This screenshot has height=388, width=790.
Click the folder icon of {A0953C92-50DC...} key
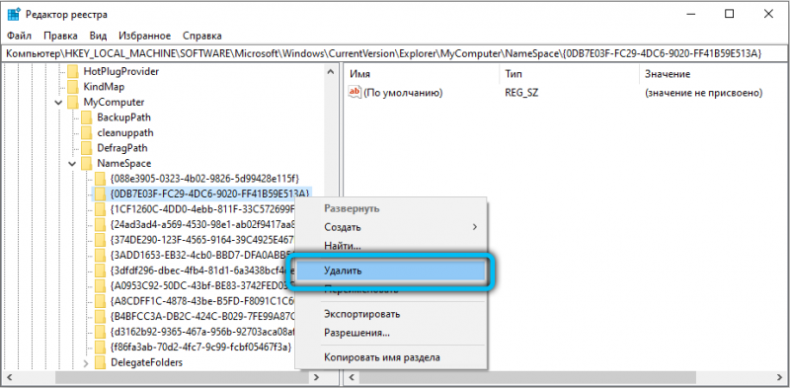101,285
